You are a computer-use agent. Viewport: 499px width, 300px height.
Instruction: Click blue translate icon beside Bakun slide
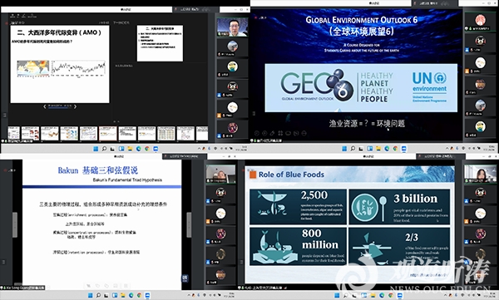(185, 278)
